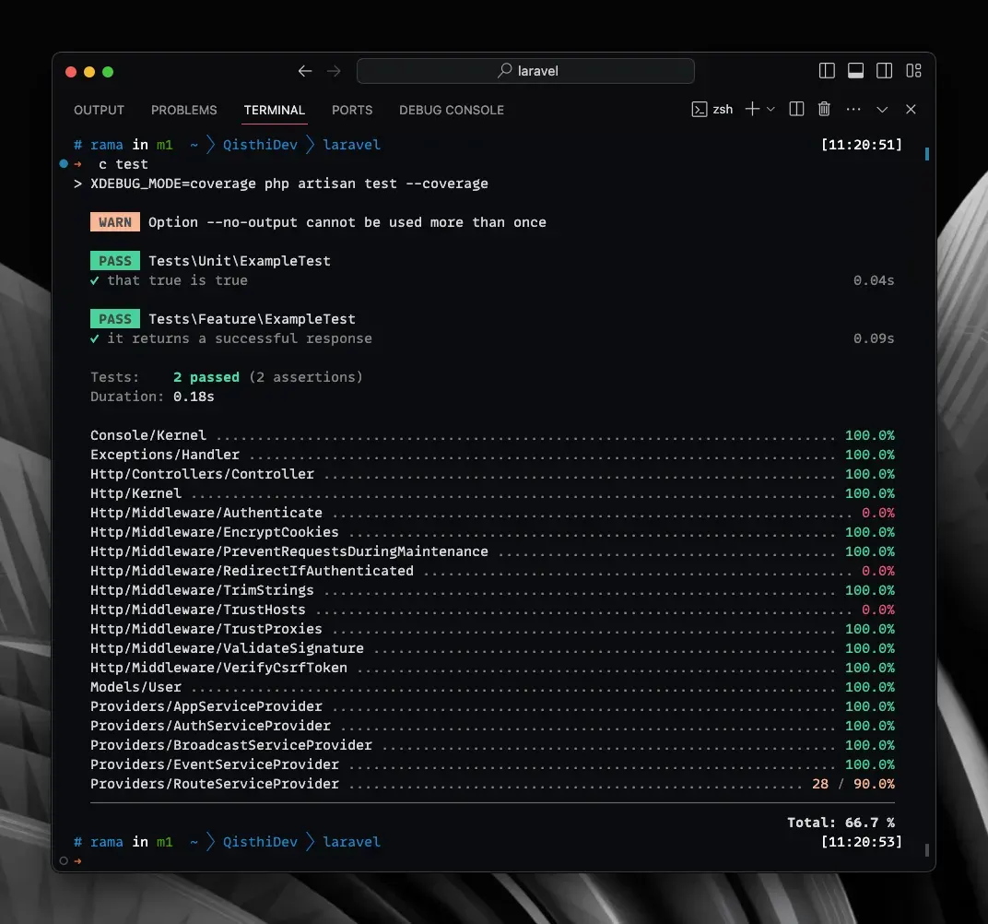
Task: Navigate forward using the forward arrow
Action: coord(334,70)
